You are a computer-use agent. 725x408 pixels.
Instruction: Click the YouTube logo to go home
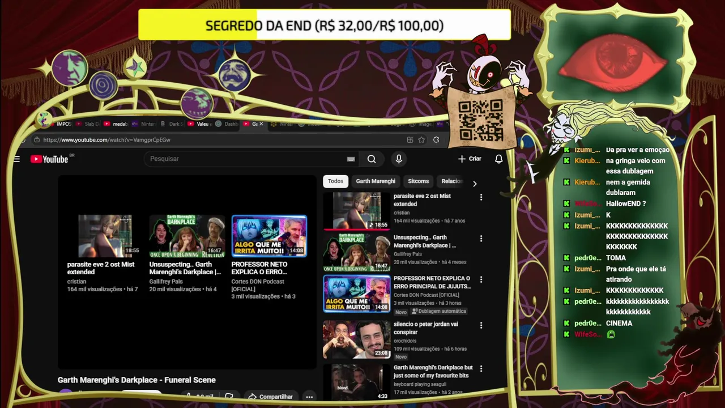tap(50, 159)
